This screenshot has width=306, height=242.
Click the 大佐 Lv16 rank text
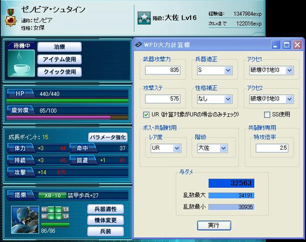pos(181,18)
